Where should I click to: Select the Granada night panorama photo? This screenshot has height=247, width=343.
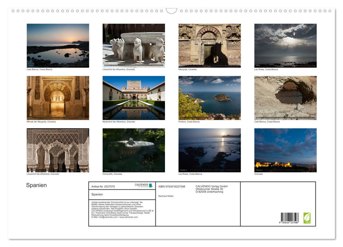285,150
